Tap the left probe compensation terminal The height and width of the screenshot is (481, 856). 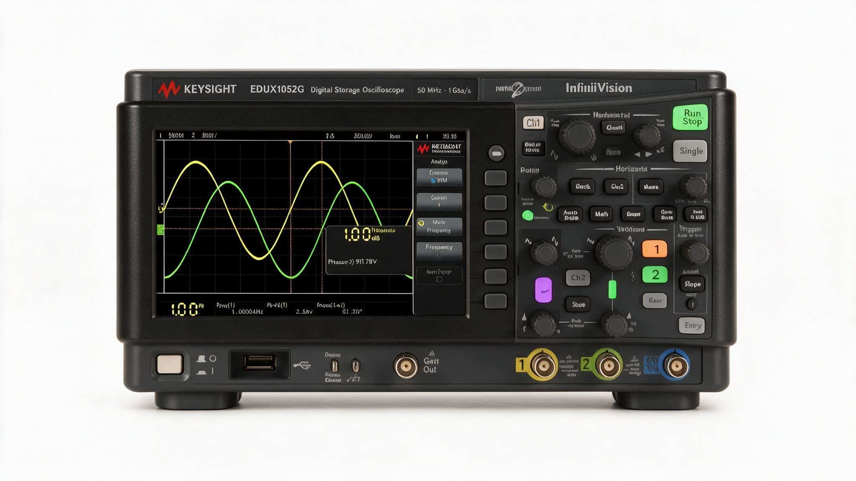334,366
